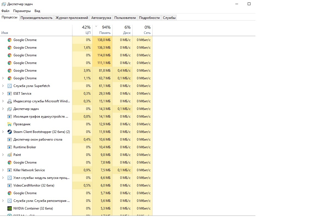Click the Paint palette icon
Screen dimensions: 316x218
point(10,155)
